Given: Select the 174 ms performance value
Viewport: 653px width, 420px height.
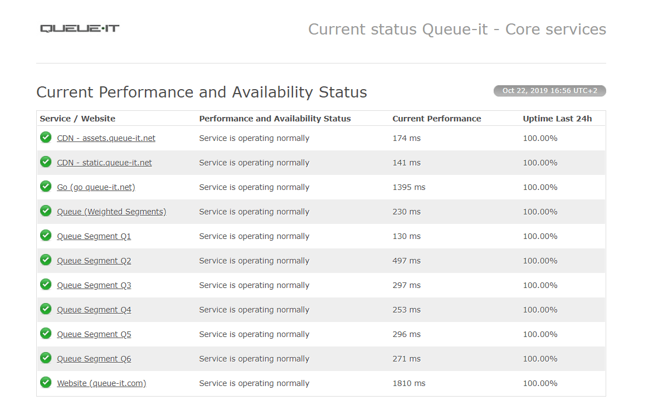Looking at the screenshot, I should [407, 138].
